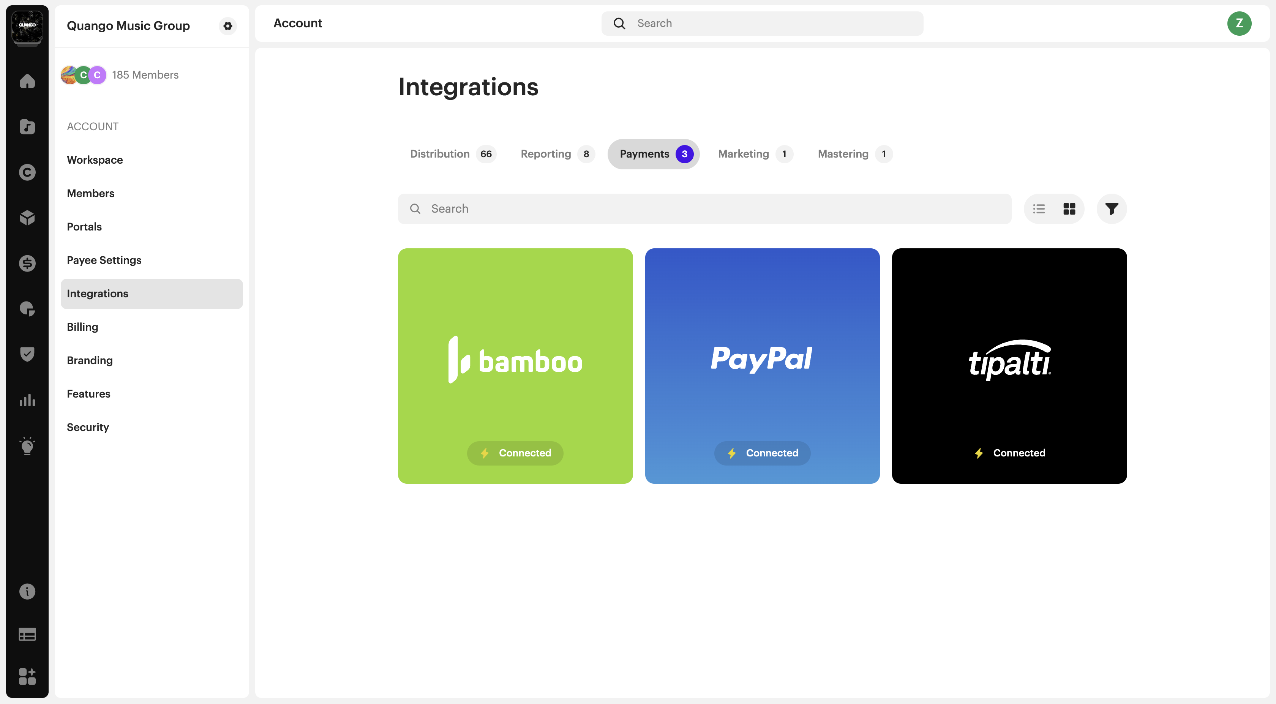Screen dimensions: 1276x704
Task: Click the copyright circle icon in sidebar
Action: (27, 172)
